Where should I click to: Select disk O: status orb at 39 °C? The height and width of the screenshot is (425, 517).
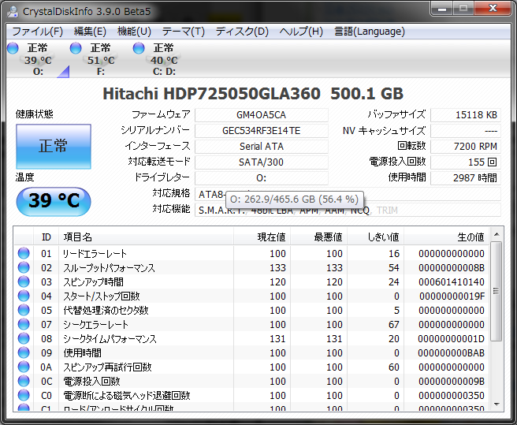(13, 48)
